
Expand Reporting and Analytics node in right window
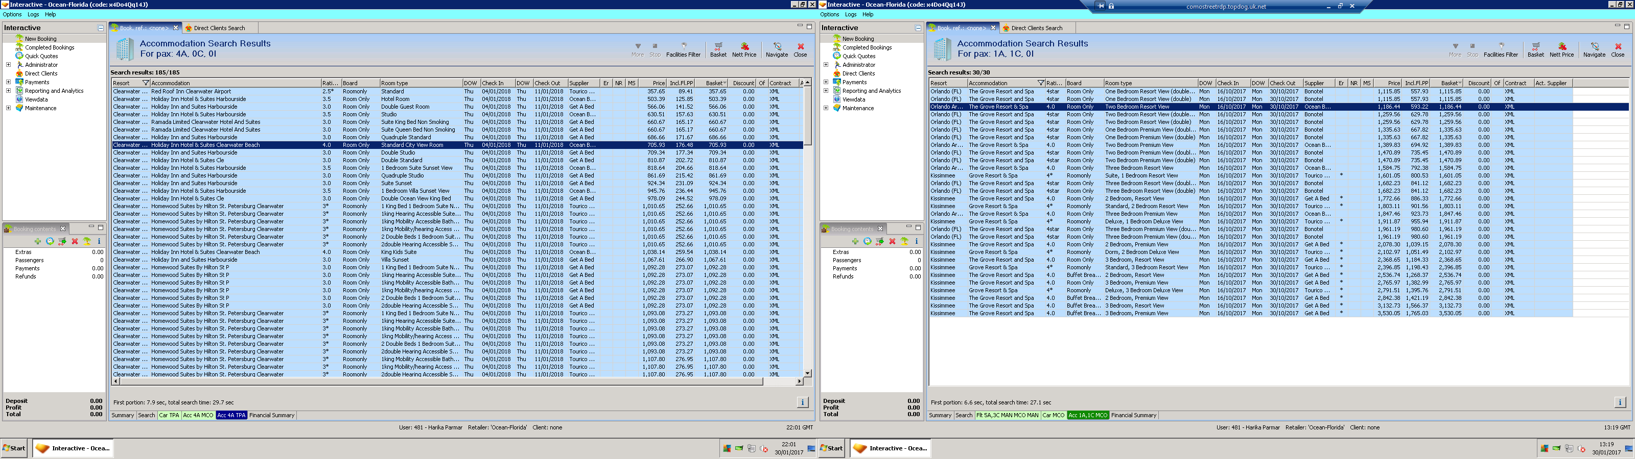click(826, 91)
